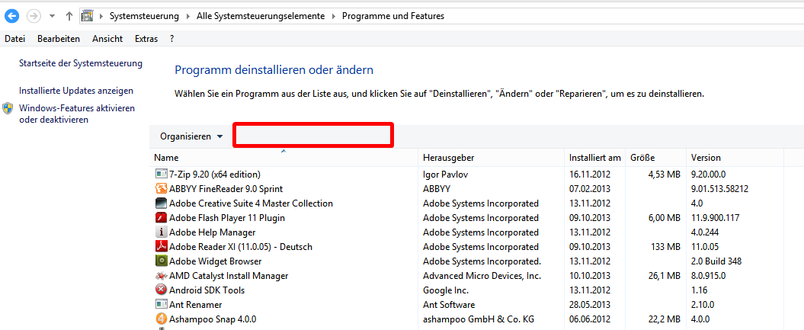Click version 9.01.513.58212
The image size is (804, 330).
[720, 188]
